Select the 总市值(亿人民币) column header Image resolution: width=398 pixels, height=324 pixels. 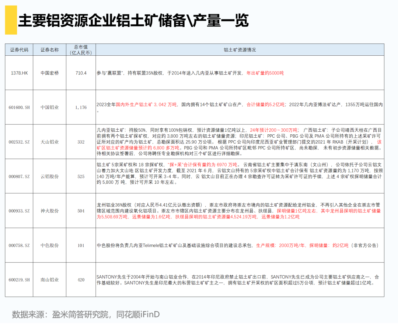[x=81, y=50]
